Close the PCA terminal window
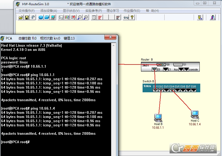 click(x=110, y=37)
